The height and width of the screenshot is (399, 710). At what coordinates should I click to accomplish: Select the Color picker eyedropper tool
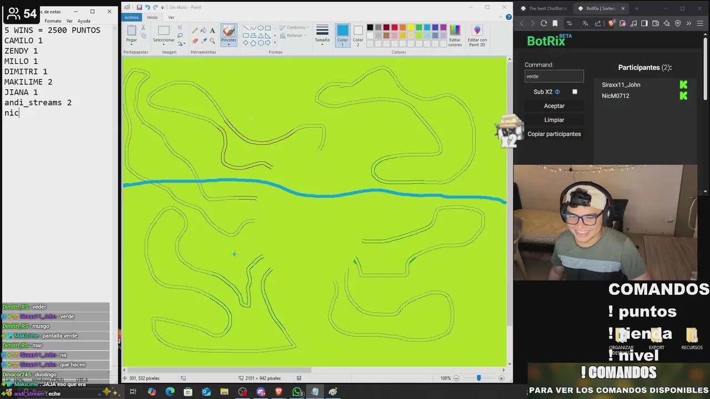coord(204,40)
